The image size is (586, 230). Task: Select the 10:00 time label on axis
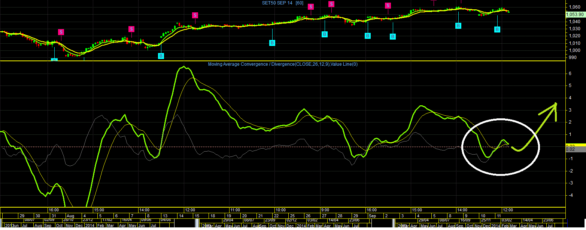click(280, 210)
